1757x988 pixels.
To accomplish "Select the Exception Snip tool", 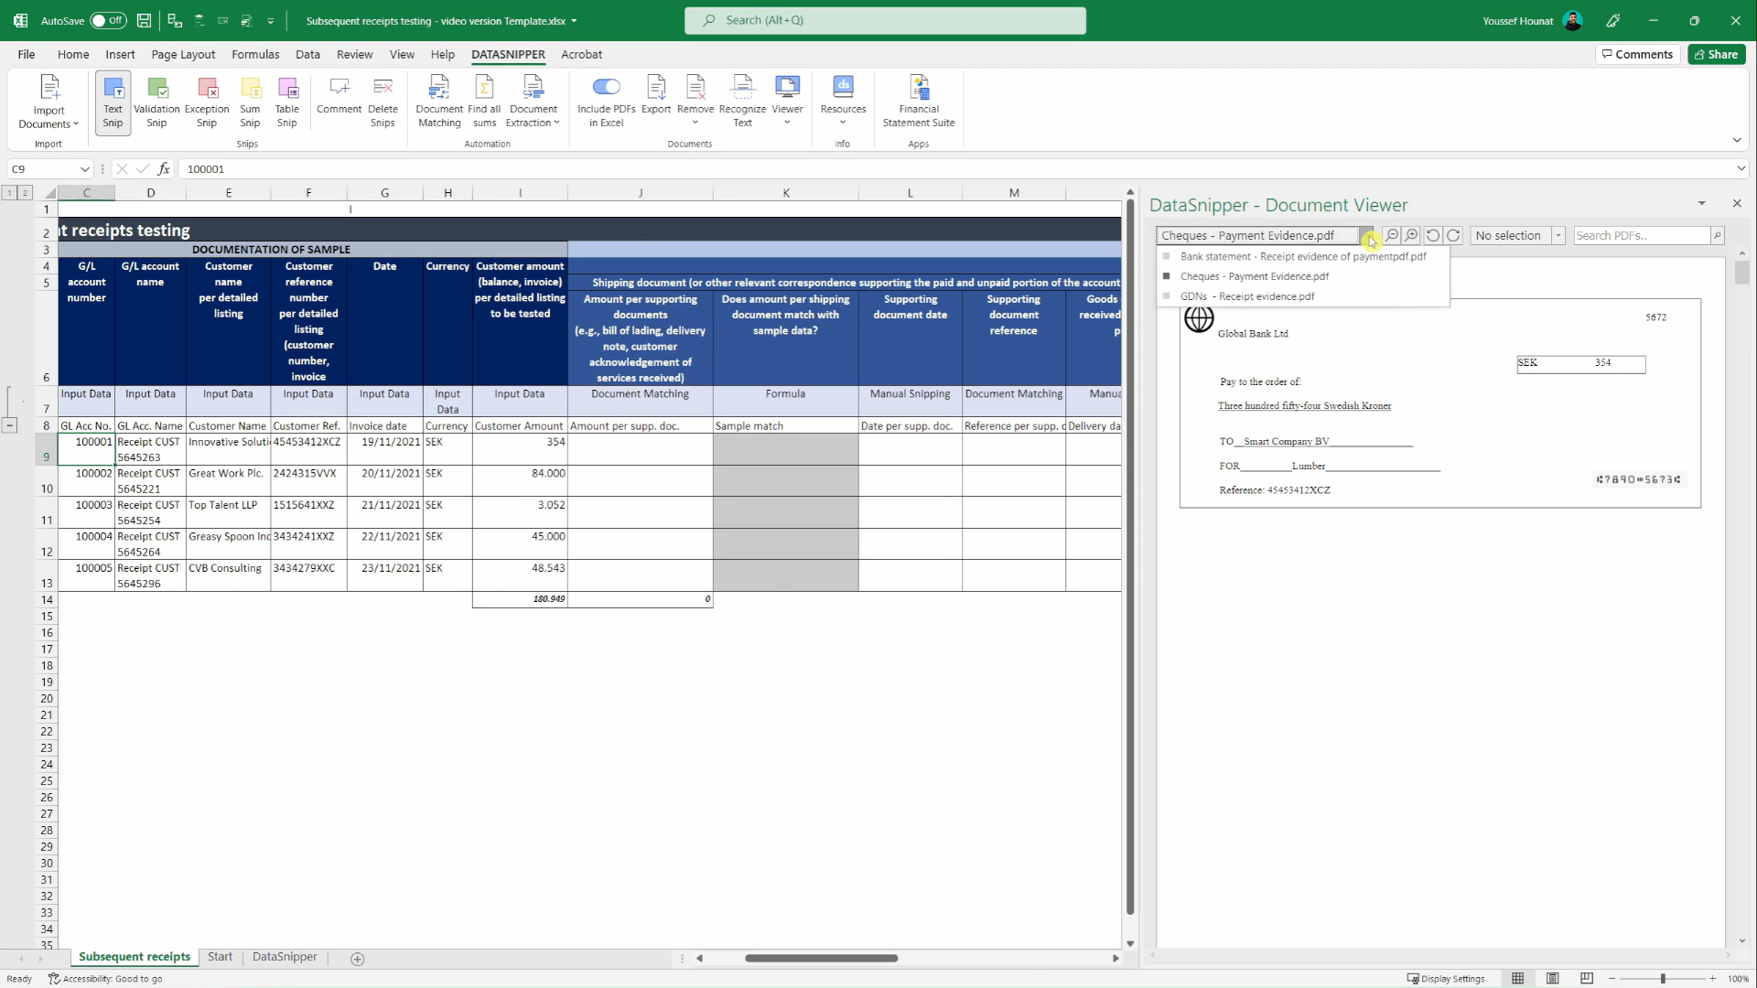I will [x=206, y=102].
